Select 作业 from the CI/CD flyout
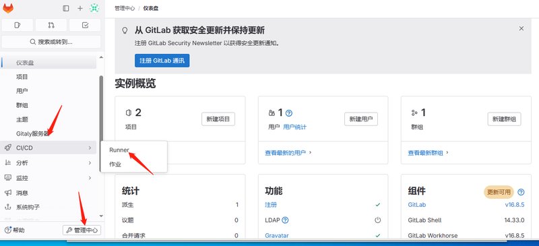The width and height of the screenshot is (539, 246). click(115, 164)
